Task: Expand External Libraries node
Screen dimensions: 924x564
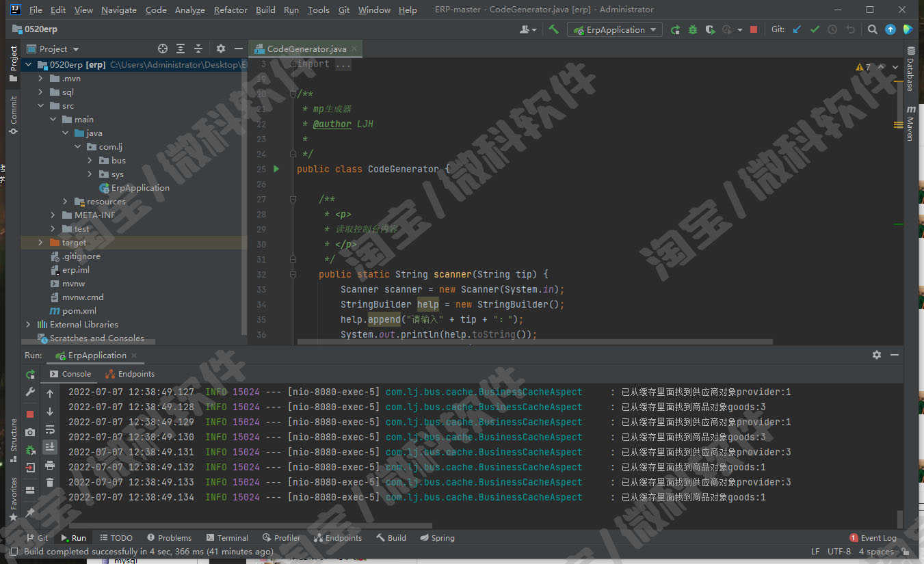Action: [x=29, y=325]
